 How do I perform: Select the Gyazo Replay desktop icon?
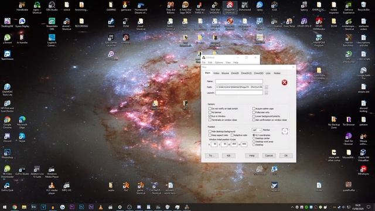22,23
